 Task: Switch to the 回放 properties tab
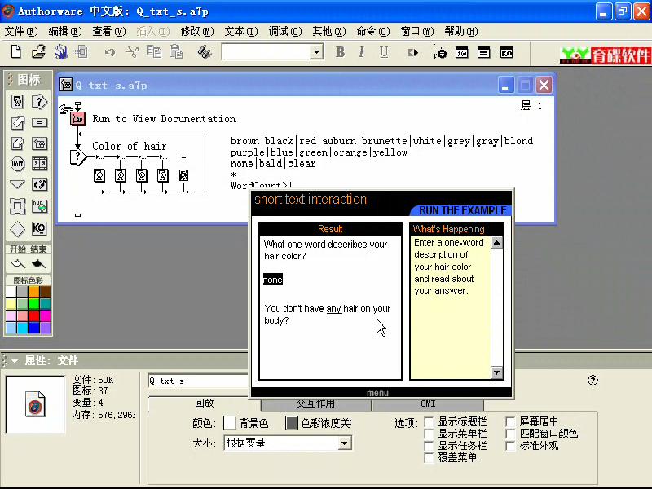[205, 403]
